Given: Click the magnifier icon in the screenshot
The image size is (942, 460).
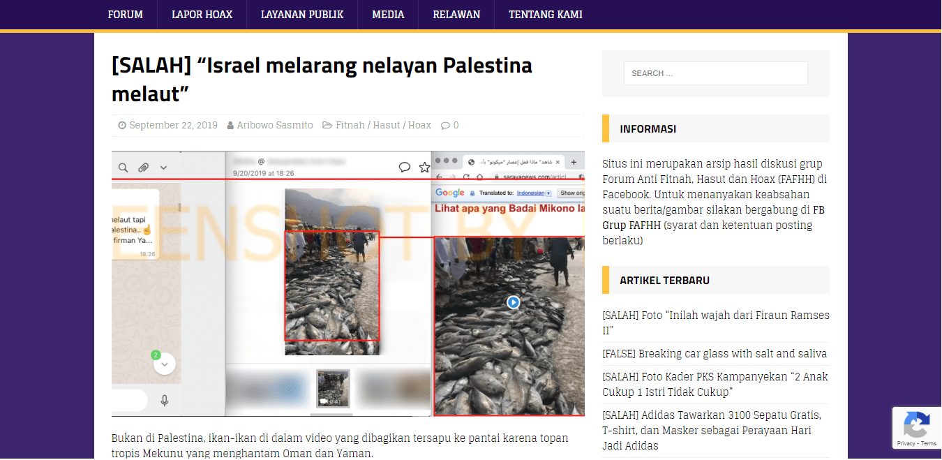Looking at the screenshot, I should [x=123, y=168].
